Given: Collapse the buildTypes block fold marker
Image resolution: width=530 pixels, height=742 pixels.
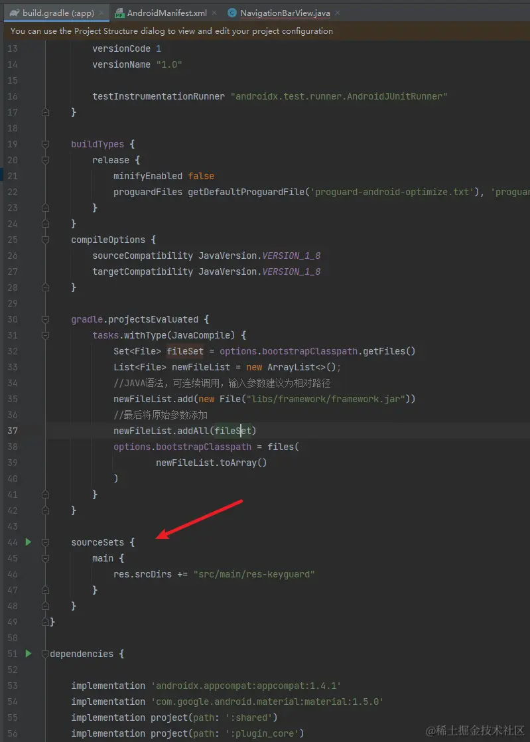Looking at the screenshot, I should pyautogui.click(x=45, y=144).
